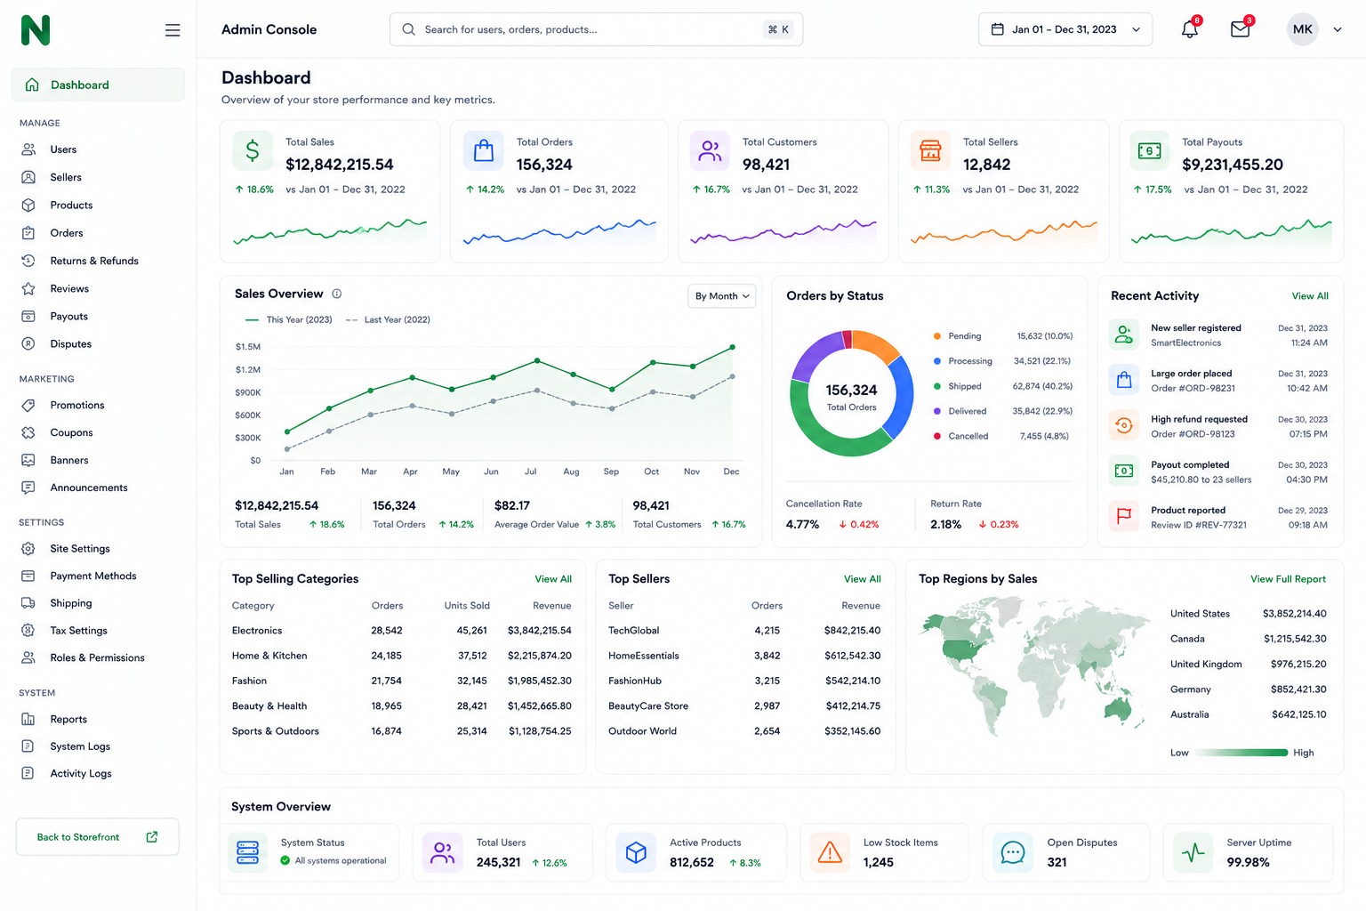This screenshot has height=911, width=1366.
Task: Collapse sidebar with the hamburger menu icon
Action: (173, 30)
